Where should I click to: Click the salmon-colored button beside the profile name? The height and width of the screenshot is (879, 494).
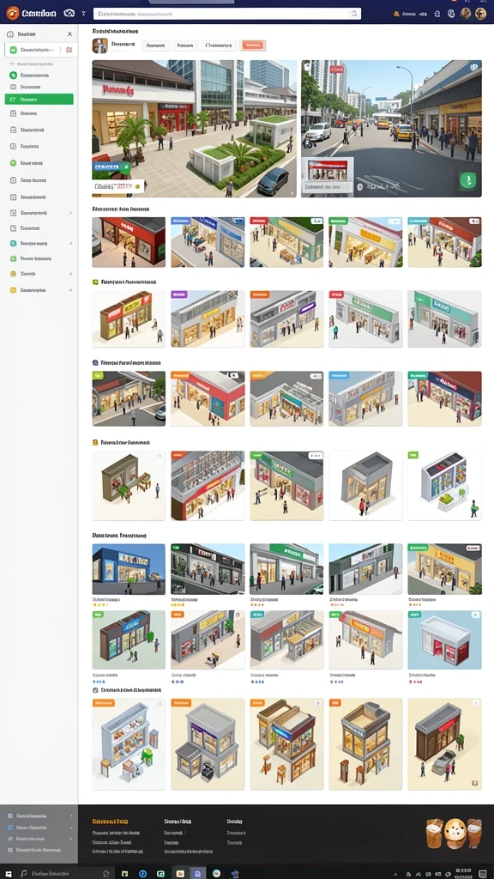point(253,45)
